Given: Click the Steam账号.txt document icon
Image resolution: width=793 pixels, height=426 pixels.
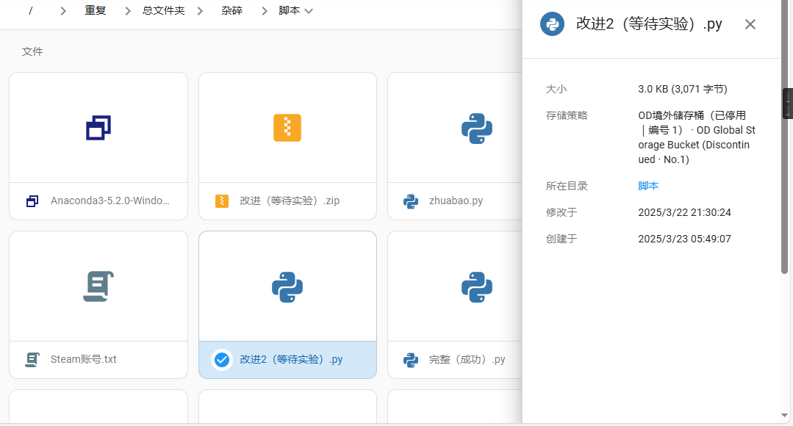Looking at the screenshot, I should pos(98,286).
